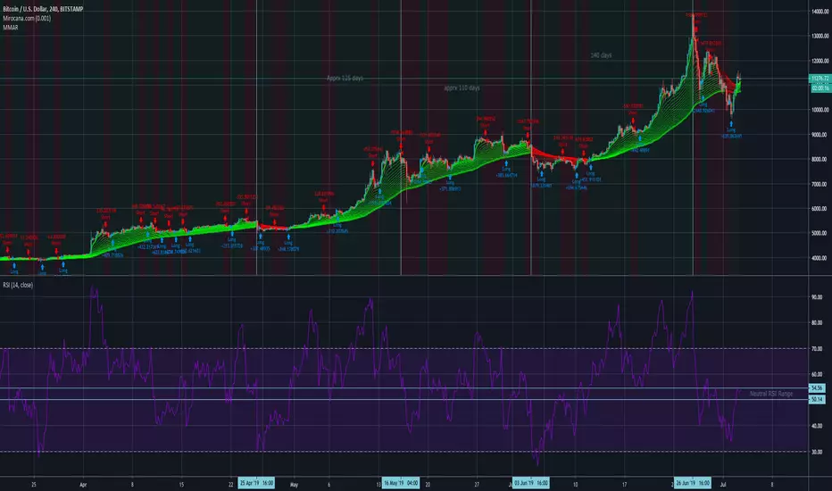Click the Bitcoin / U.S. Dollar symbol title

point(43,9)
